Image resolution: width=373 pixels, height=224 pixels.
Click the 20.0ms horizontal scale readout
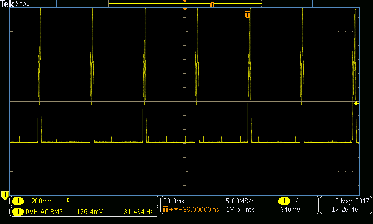[x=173, y=201]
